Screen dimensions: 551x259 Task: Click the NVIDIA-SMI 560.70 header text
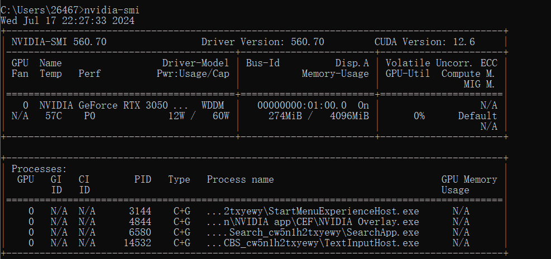(x=59, y=42)
